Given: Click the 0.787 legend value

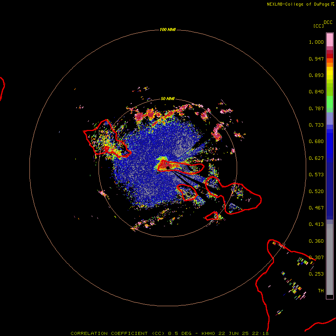Looking at the screenshot, I should (x=316, y=108).
